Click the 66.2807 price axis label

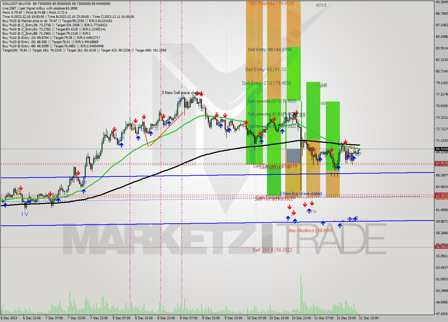tap(442, 175)
